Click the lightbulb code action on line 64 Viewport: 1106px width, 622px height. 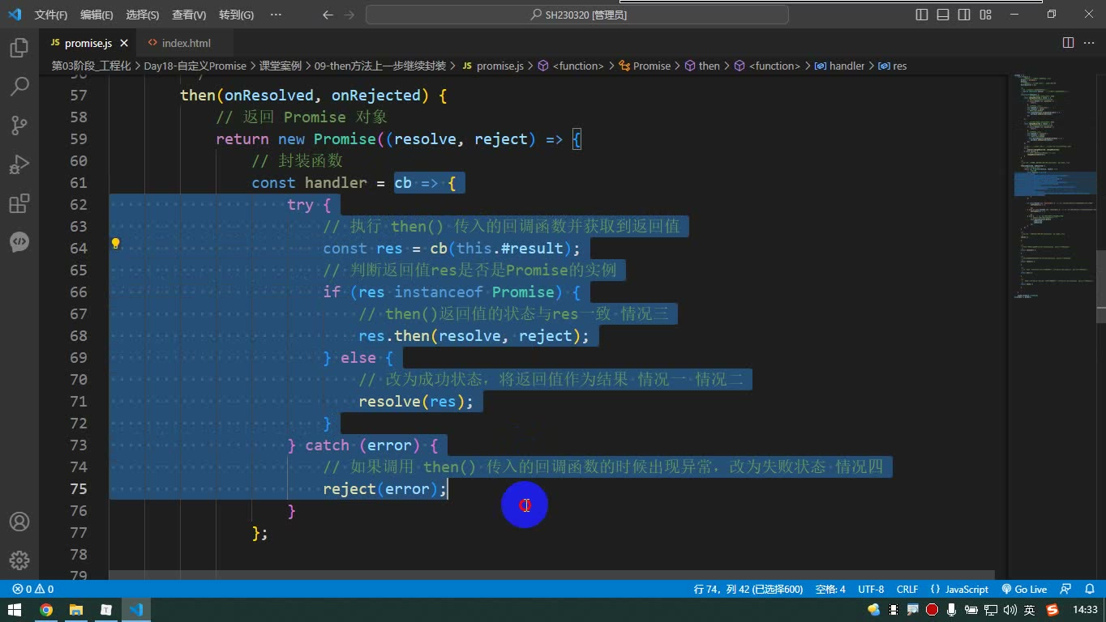(x=115, y=244)
